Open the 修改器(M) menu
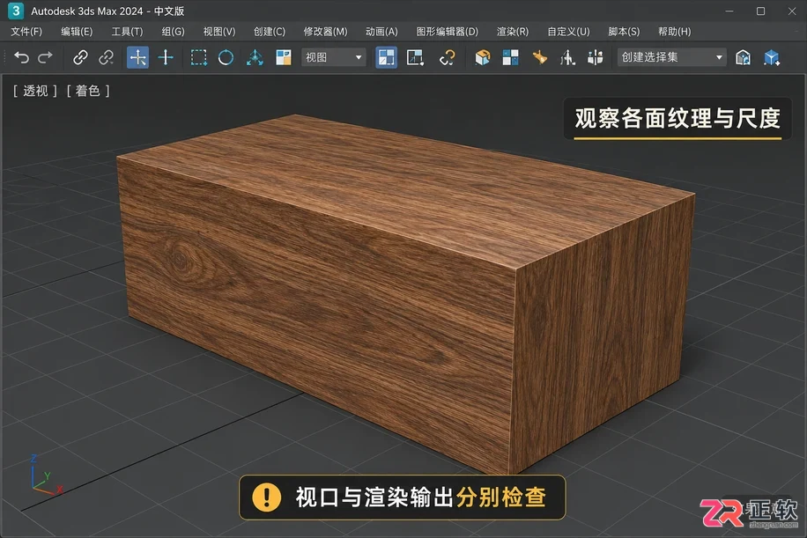The width and height of the screenshot is (807, 538). coord(325,32)
